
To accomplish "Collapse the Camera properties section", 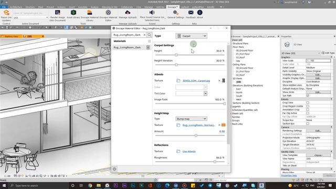I will [x=331, y=127].
